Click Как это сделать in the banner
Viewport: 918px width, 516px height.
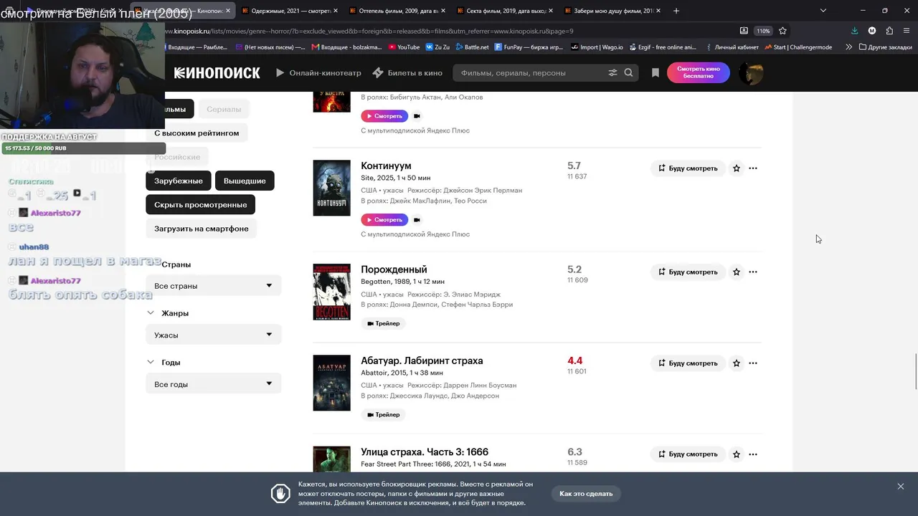click(x=586, y=494)
